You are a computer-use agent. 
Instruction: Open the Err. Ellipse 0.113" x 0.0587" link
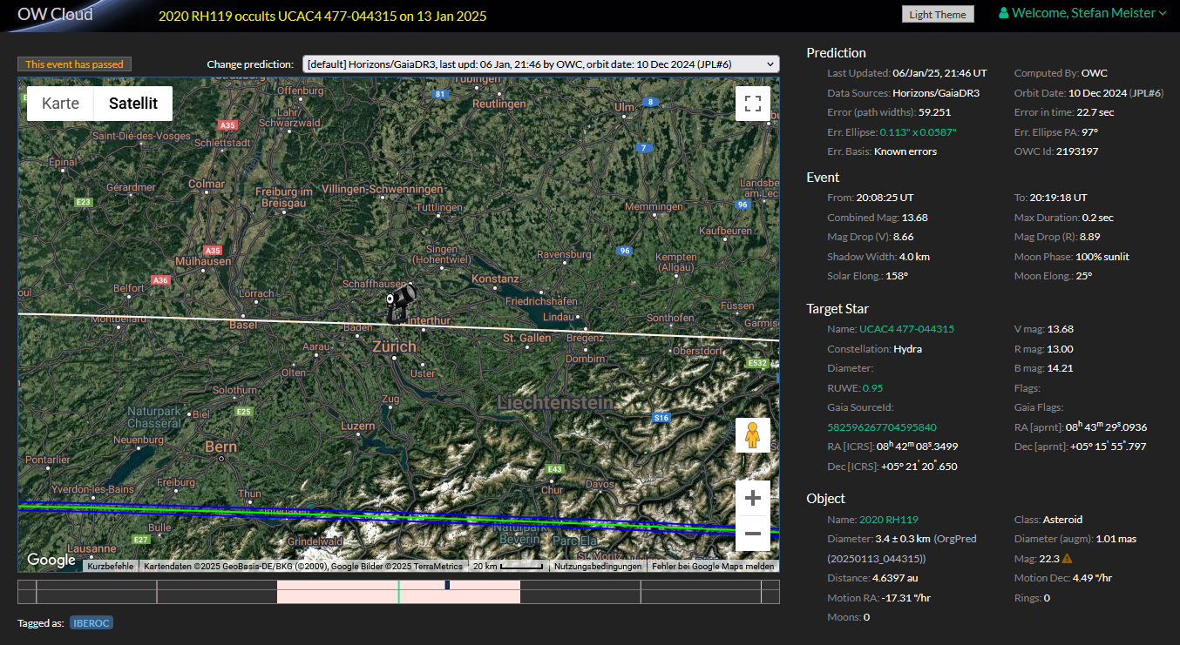(x=918, y=131)
